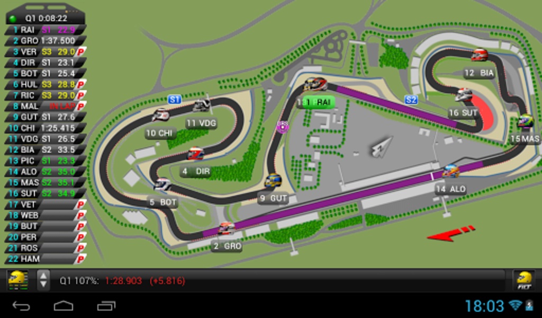The height and width of the screenshot is (318, 542).
Task: Tap Android home navigation button
Action: 64,306
